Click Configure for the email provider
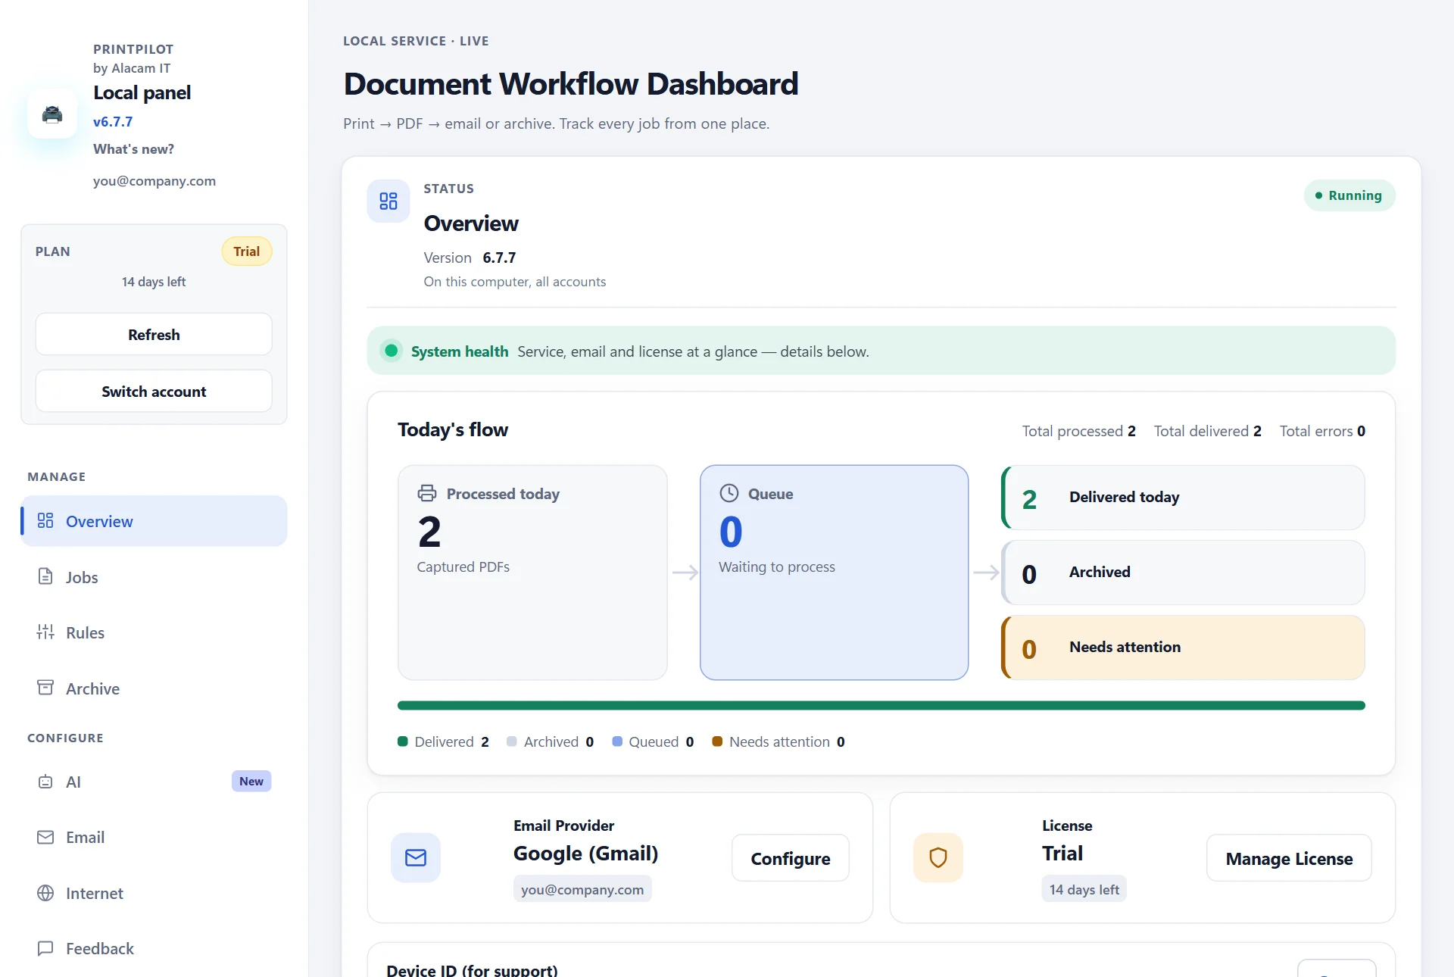The height and width of the screenshot is (977, 1454). (791, 858)
